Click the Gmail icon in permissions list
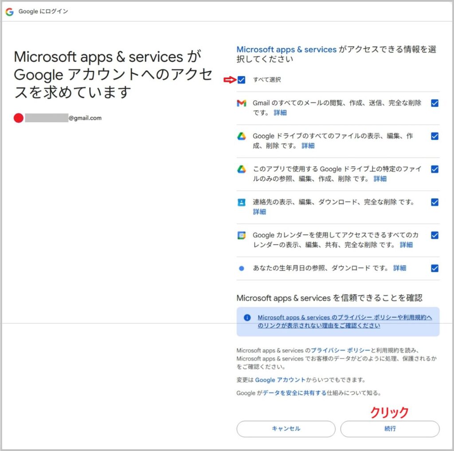 (241, 103)
